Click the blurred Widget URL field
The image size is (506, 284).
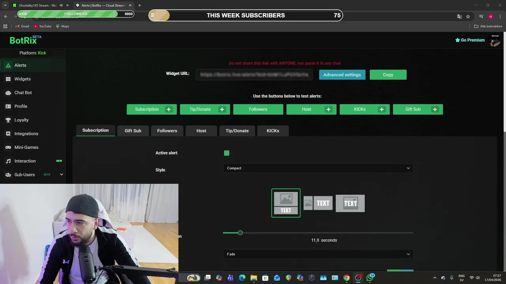pos(254,75)
